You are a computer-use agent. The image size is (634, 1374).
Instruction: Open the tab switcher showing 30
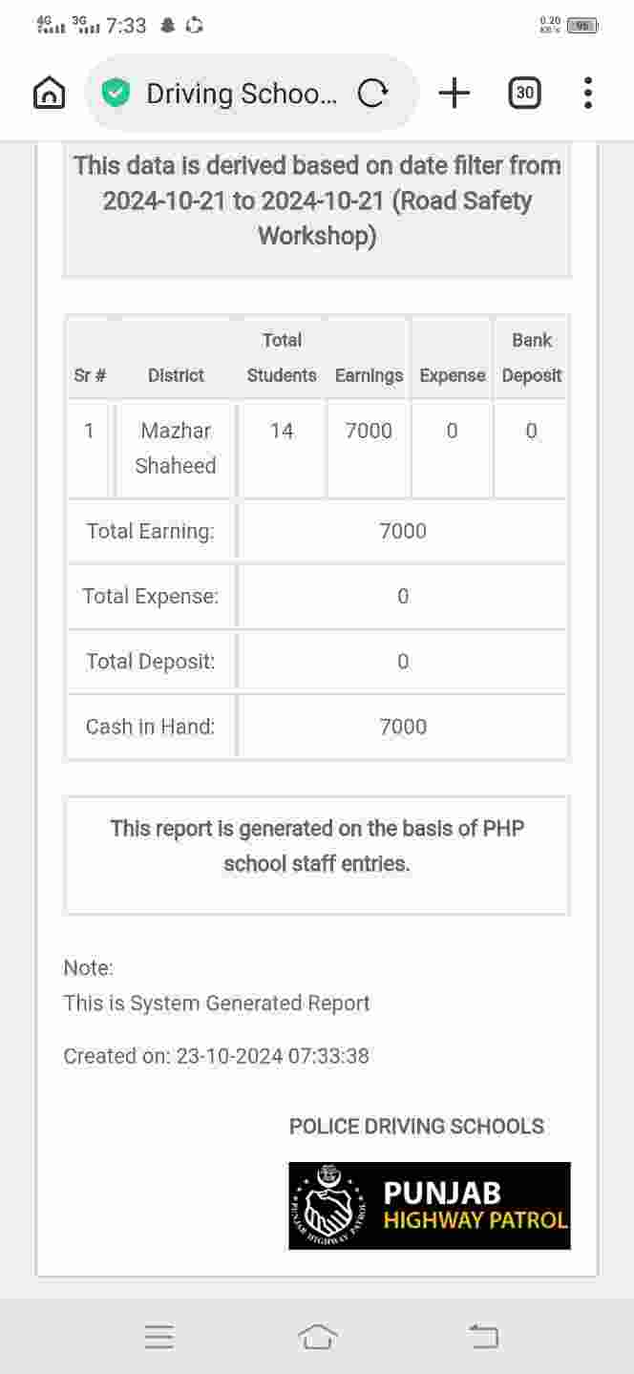pyautogui.click(x=524, y=93)
